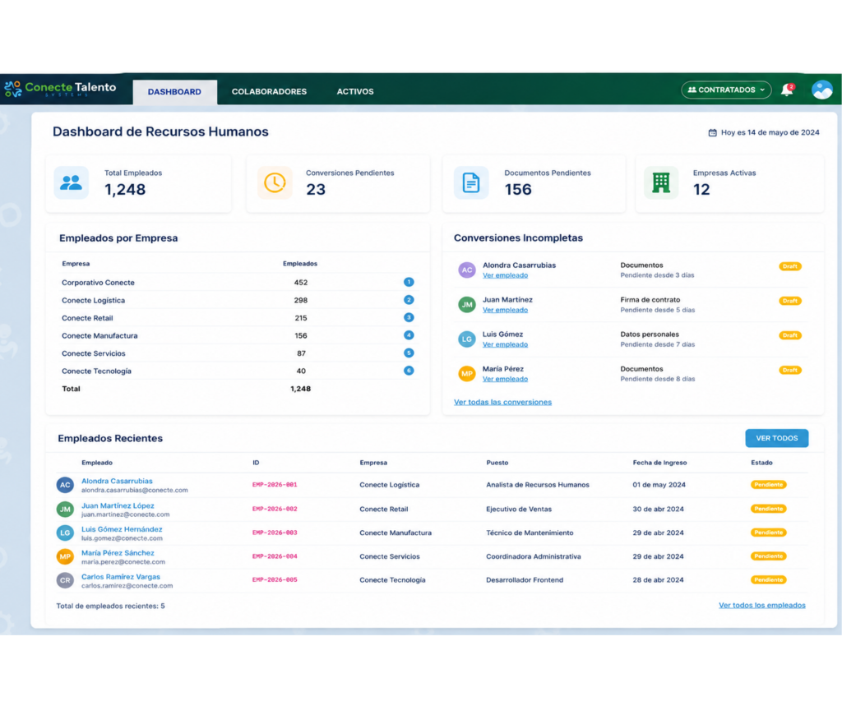Click the VER TODOS button

pos(776,438)
